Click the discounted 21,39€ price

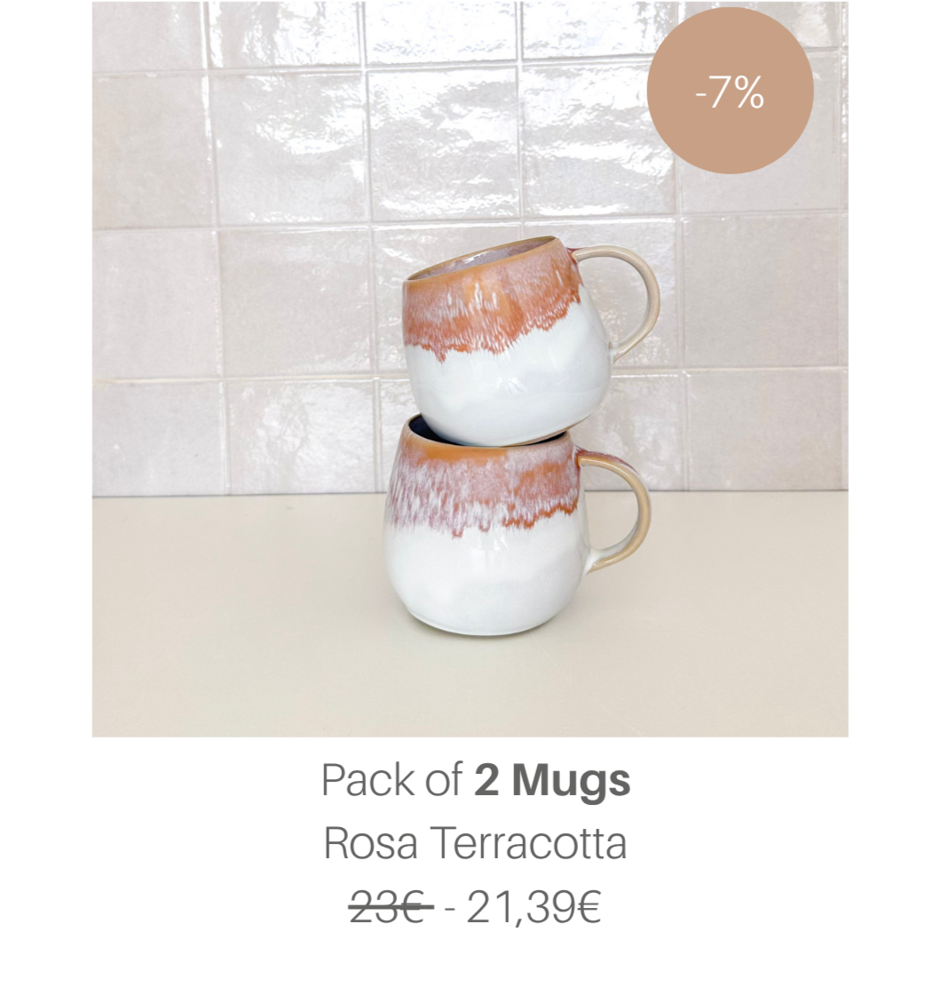tap(534, 908)
